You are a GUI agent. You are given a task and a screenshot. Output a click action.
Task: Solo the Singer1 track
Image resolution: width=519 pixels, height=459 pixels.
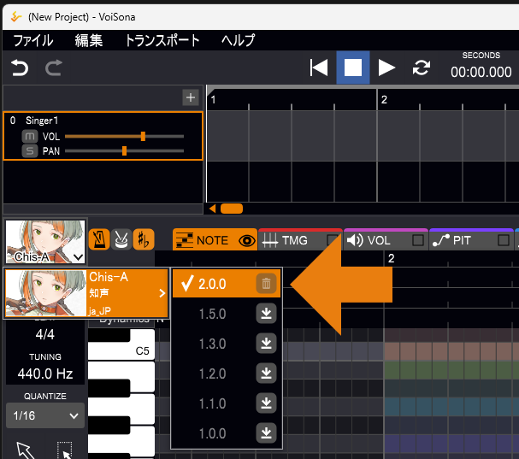[x=30, y=151]
